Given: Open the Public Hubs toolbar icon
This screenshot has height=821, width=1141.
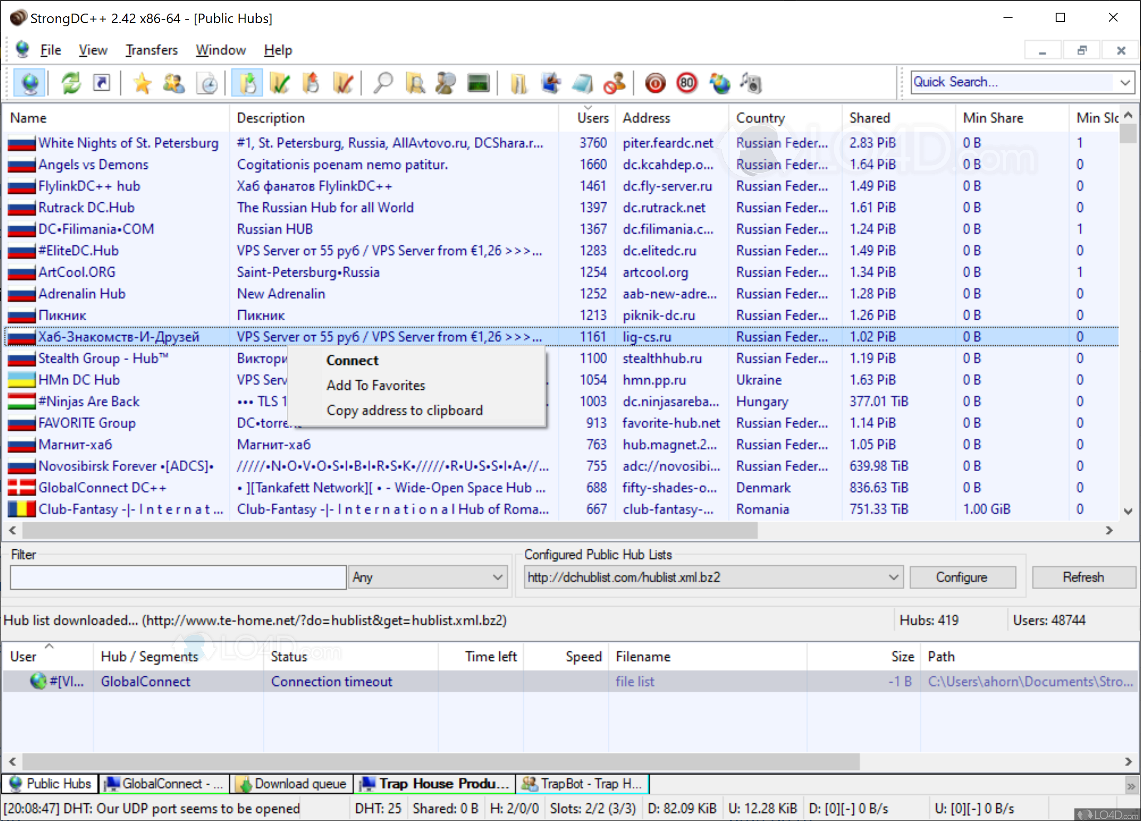Looking at the screenshot, I should pos(29,83).
